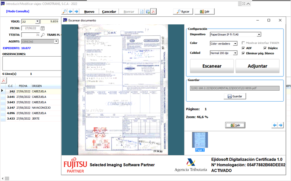This screenshot has height=181, width=291.
Task: Click the C.C column header
Action: point(11,86)
